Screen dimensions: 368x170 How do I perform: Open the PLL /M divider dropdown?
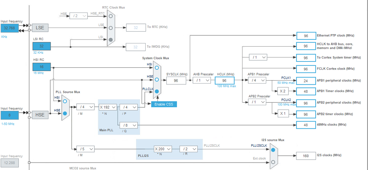(x=86, y=107)
